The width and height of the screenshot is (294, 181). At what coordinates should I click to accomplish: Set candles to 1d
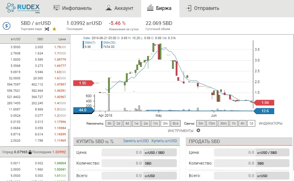point(251,123)
